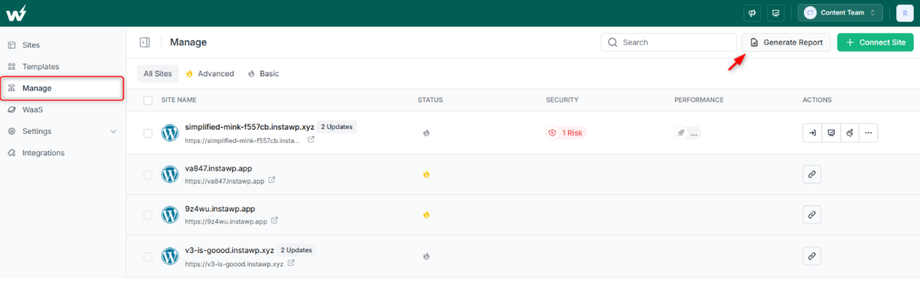Screen dimensions: 920x289
Task: Click the auto-login arrow action for simplified-mink
Action: 812,133
